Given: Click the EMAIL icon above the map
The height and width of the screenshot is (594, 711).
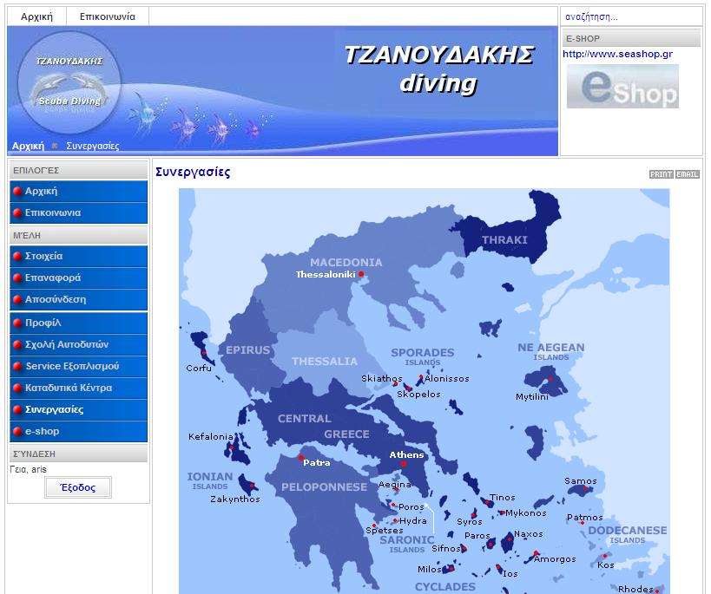Looking at the screenshot, I should pyautogui.click(x=688, y=174).
